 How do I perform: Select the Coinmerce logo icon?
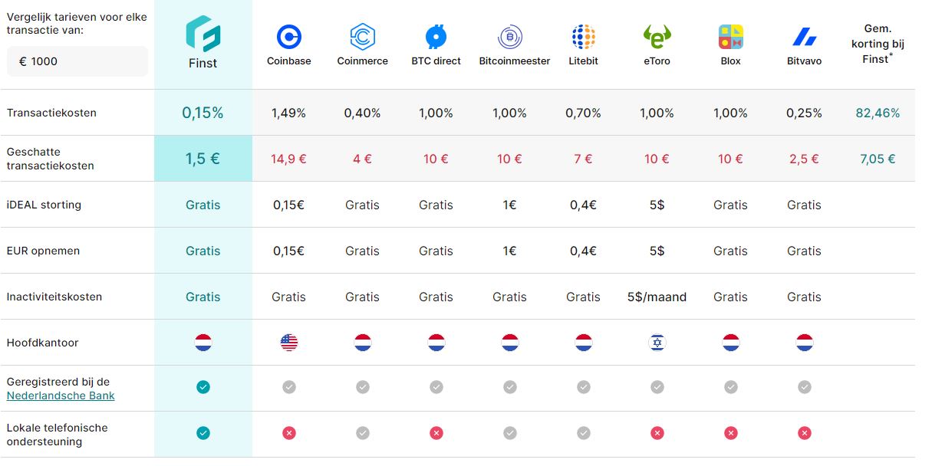(362, 36)
